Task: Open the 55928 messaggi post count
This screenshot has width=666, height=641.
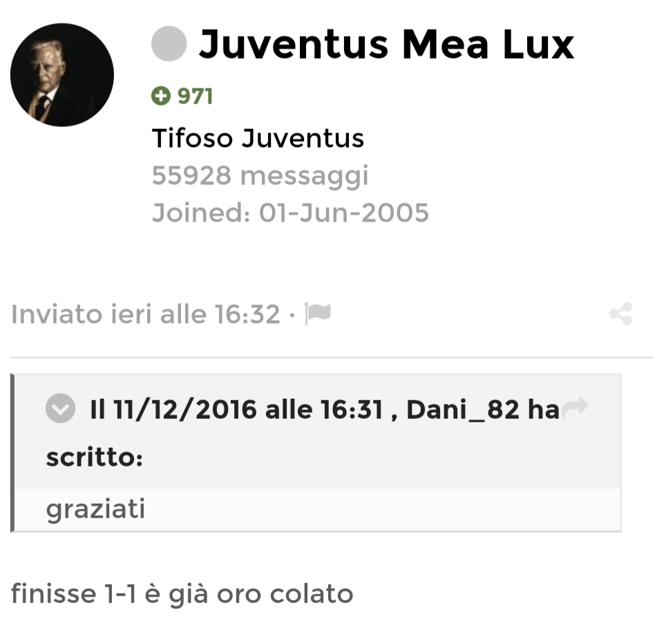Action: point(260,176)
